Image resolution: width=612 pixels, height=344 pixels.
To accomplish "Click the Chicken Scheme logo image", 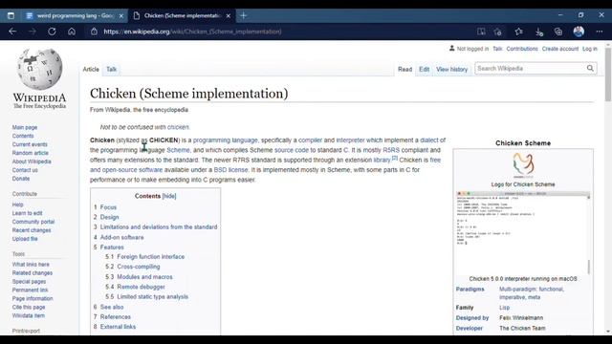I will pyautogui.click(x=523, y=165).
